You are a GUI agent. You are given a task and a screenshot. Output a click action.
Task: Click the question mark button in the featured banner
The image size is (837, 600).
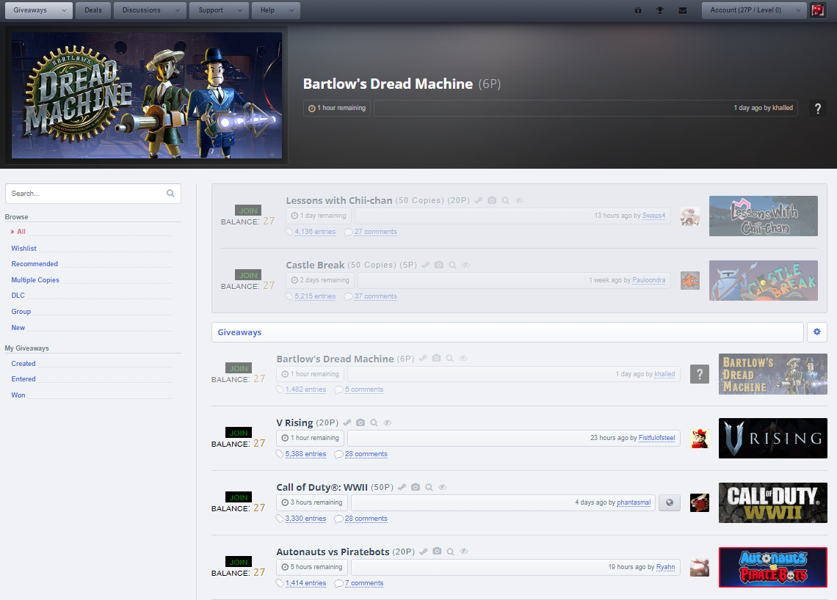pyautogui.click(x=818, y=109)
